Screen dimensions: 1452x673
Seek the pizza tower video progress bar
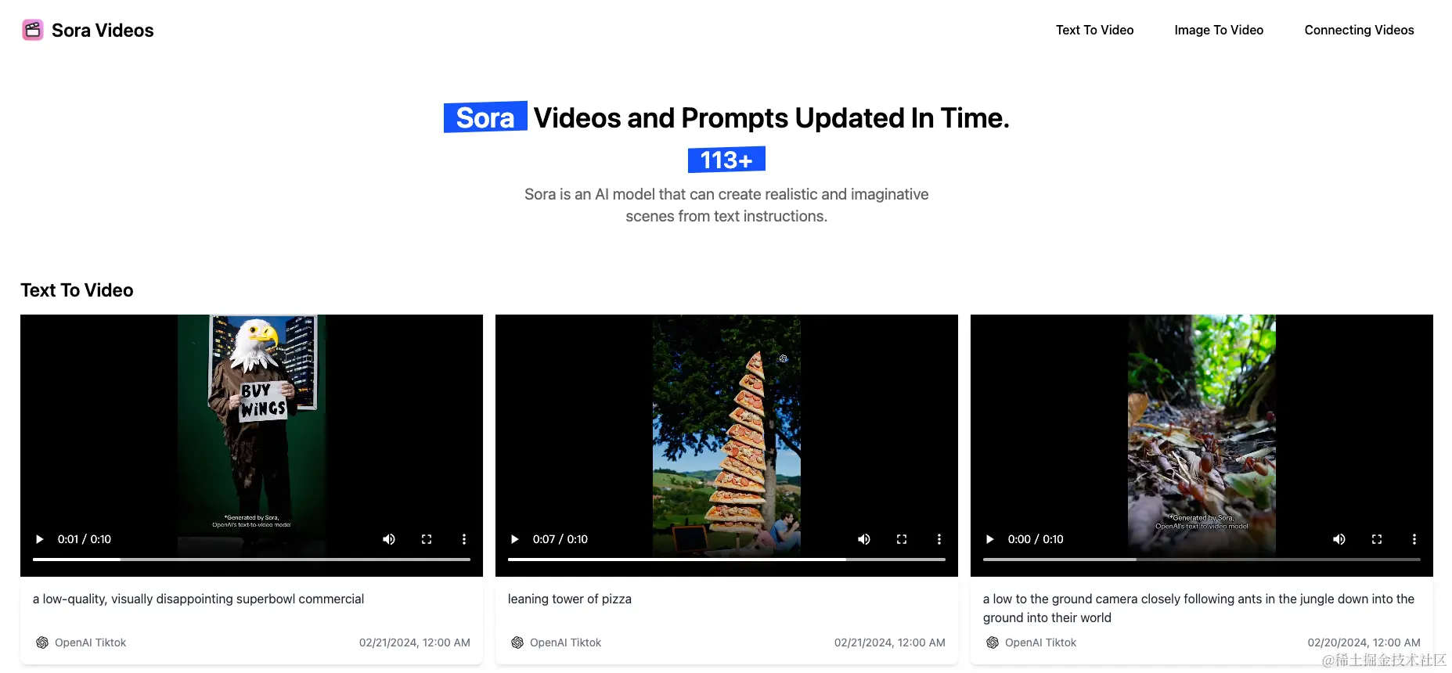point(726,560)
